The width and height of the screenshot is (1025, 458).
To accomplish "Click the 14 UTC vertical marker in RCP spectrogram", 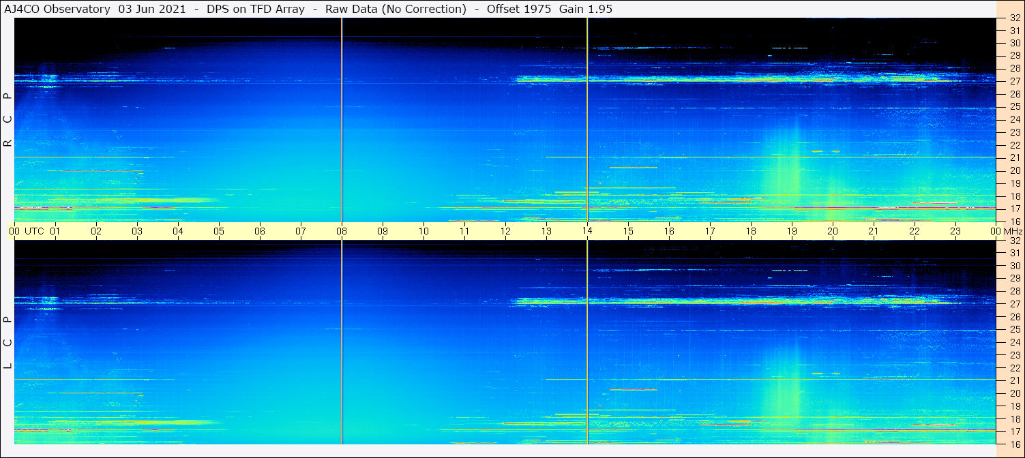I will tap(587, 120).
